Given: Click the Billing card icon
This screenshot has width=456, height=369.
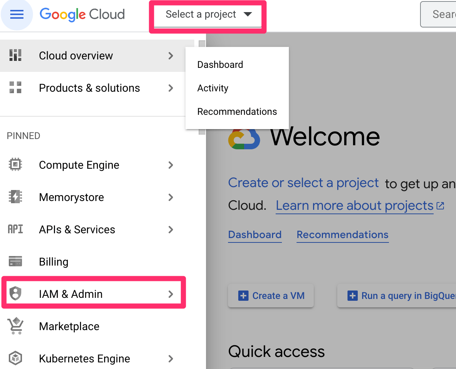Looking at the screenshot, I should coord(15,262).
